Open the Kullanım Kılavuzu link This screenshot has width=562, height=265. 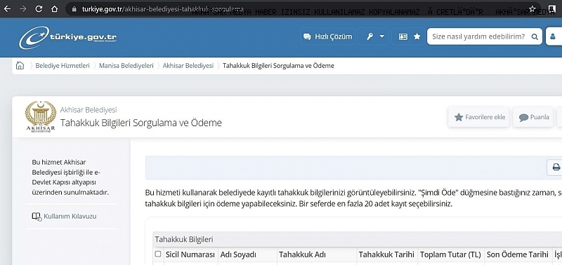point(64,217)
